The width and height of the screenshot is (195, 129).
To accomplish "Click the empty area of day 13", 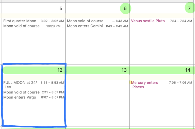I will 97,102.
